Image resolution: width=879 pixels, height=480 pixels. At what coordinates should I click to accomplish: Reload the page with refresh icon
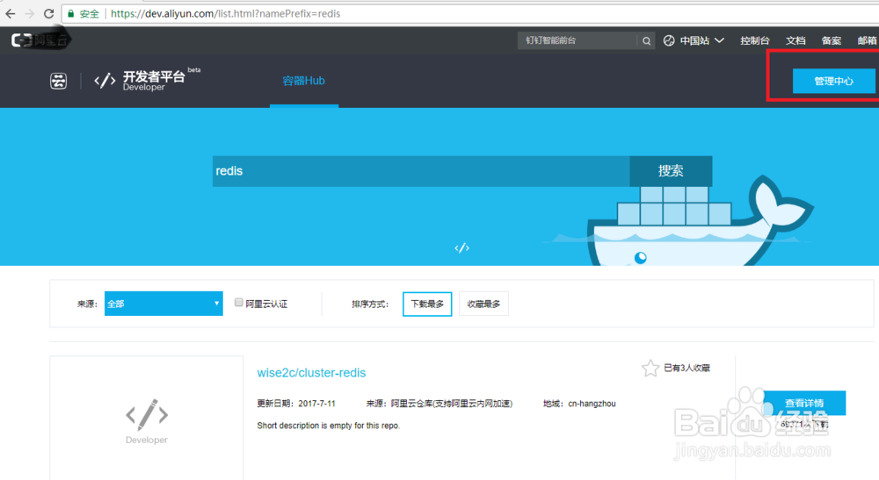[x=48, y=13]
